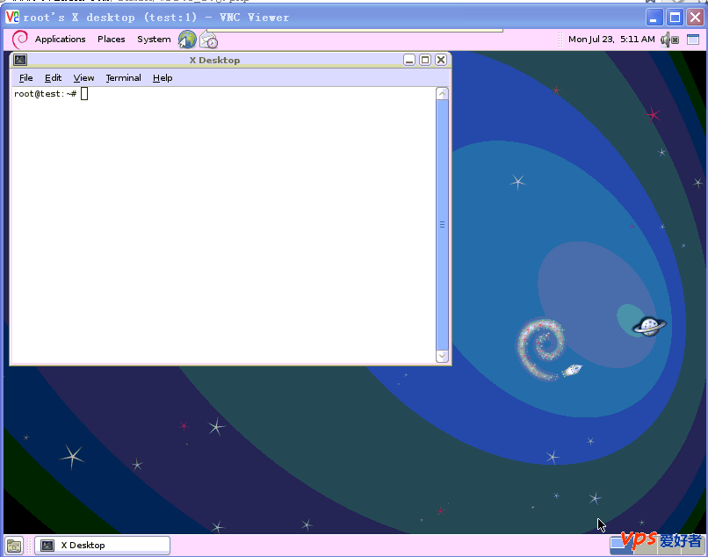Click the terminal window menu icon in title bar
The height and width of the screenshot is (557, 708).
(x=20, y=60)
